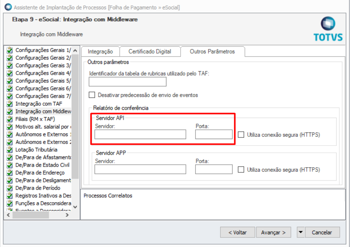This screenshot has width=350, height=247.
Task: Check HTTPS option for Servidor API
Action: 241,135
